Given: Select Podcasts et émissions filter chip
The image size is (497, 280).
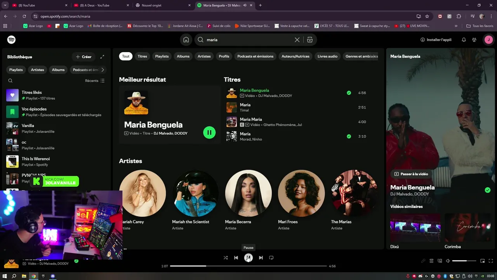Looking at the screenshot, I should coord(255,56).
